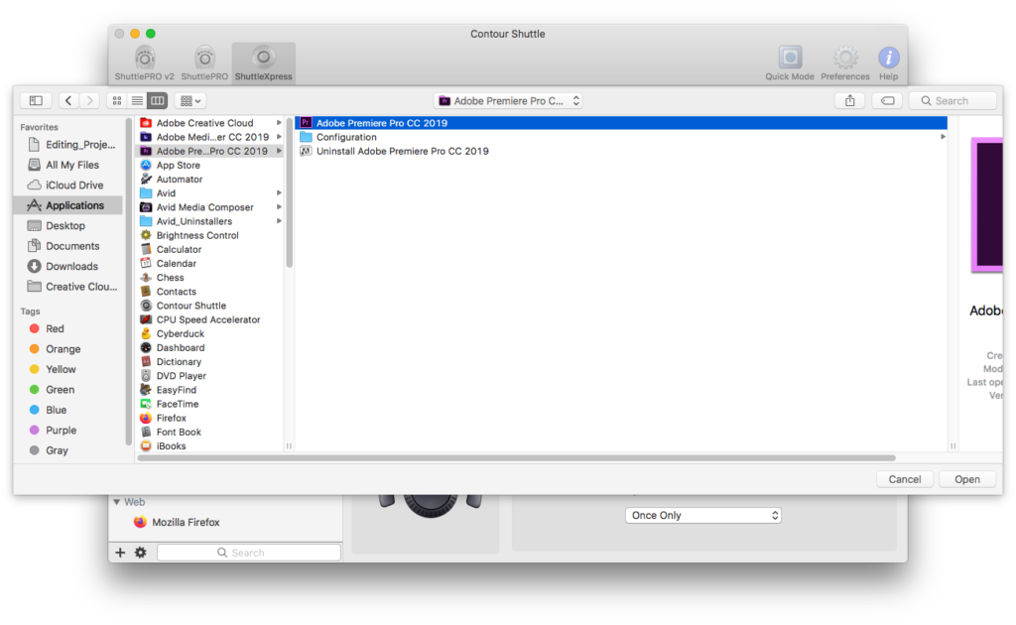Toggle the file dialog sidebar button

coord(36,100)
